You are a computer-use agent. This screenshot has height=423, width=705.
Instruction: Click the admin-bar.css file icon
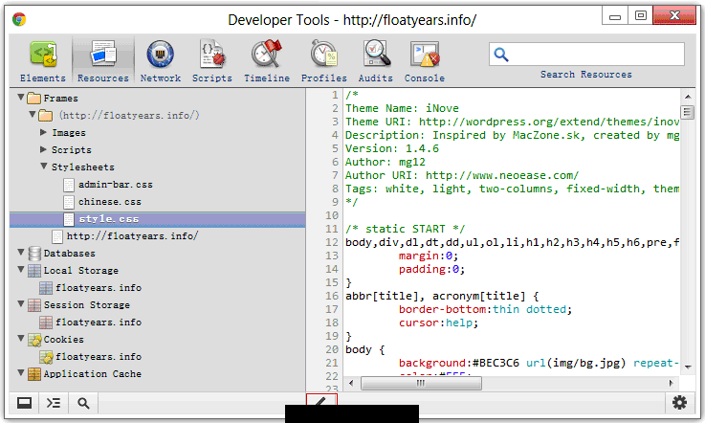(x=69, y=185)
